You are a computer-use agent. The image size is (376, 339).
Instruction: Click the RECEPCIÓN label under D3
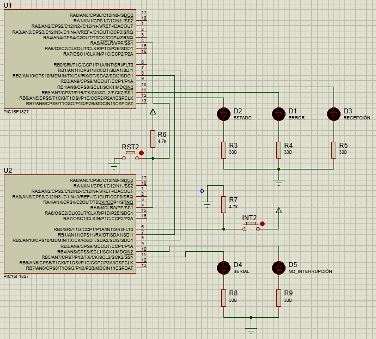point(357,118)
